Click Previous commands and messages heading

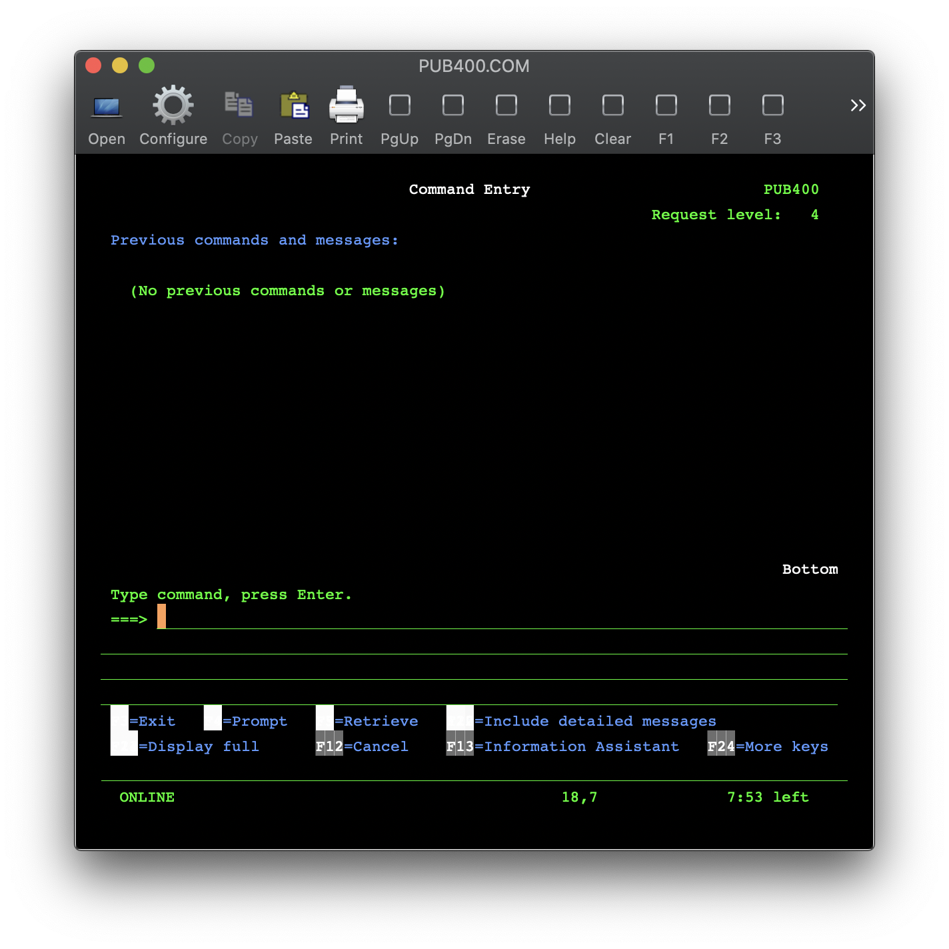point(255,240)
